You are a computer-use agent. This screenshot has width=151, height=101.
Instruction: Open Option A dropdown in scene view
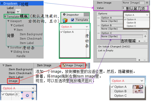(x=19, y=88)
